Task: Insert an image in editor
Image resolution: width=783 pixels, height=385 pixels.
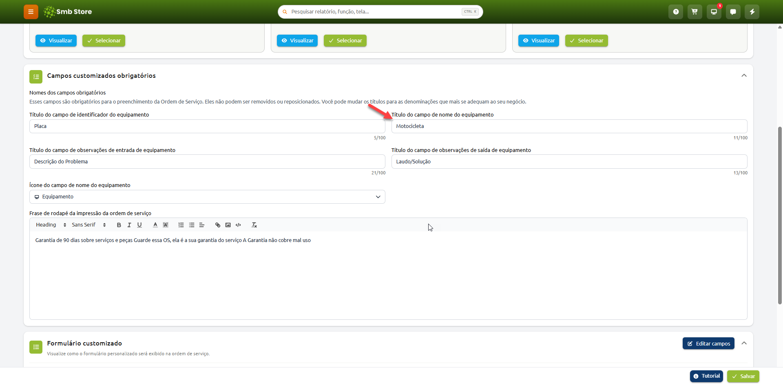Action: coord(228,225)
